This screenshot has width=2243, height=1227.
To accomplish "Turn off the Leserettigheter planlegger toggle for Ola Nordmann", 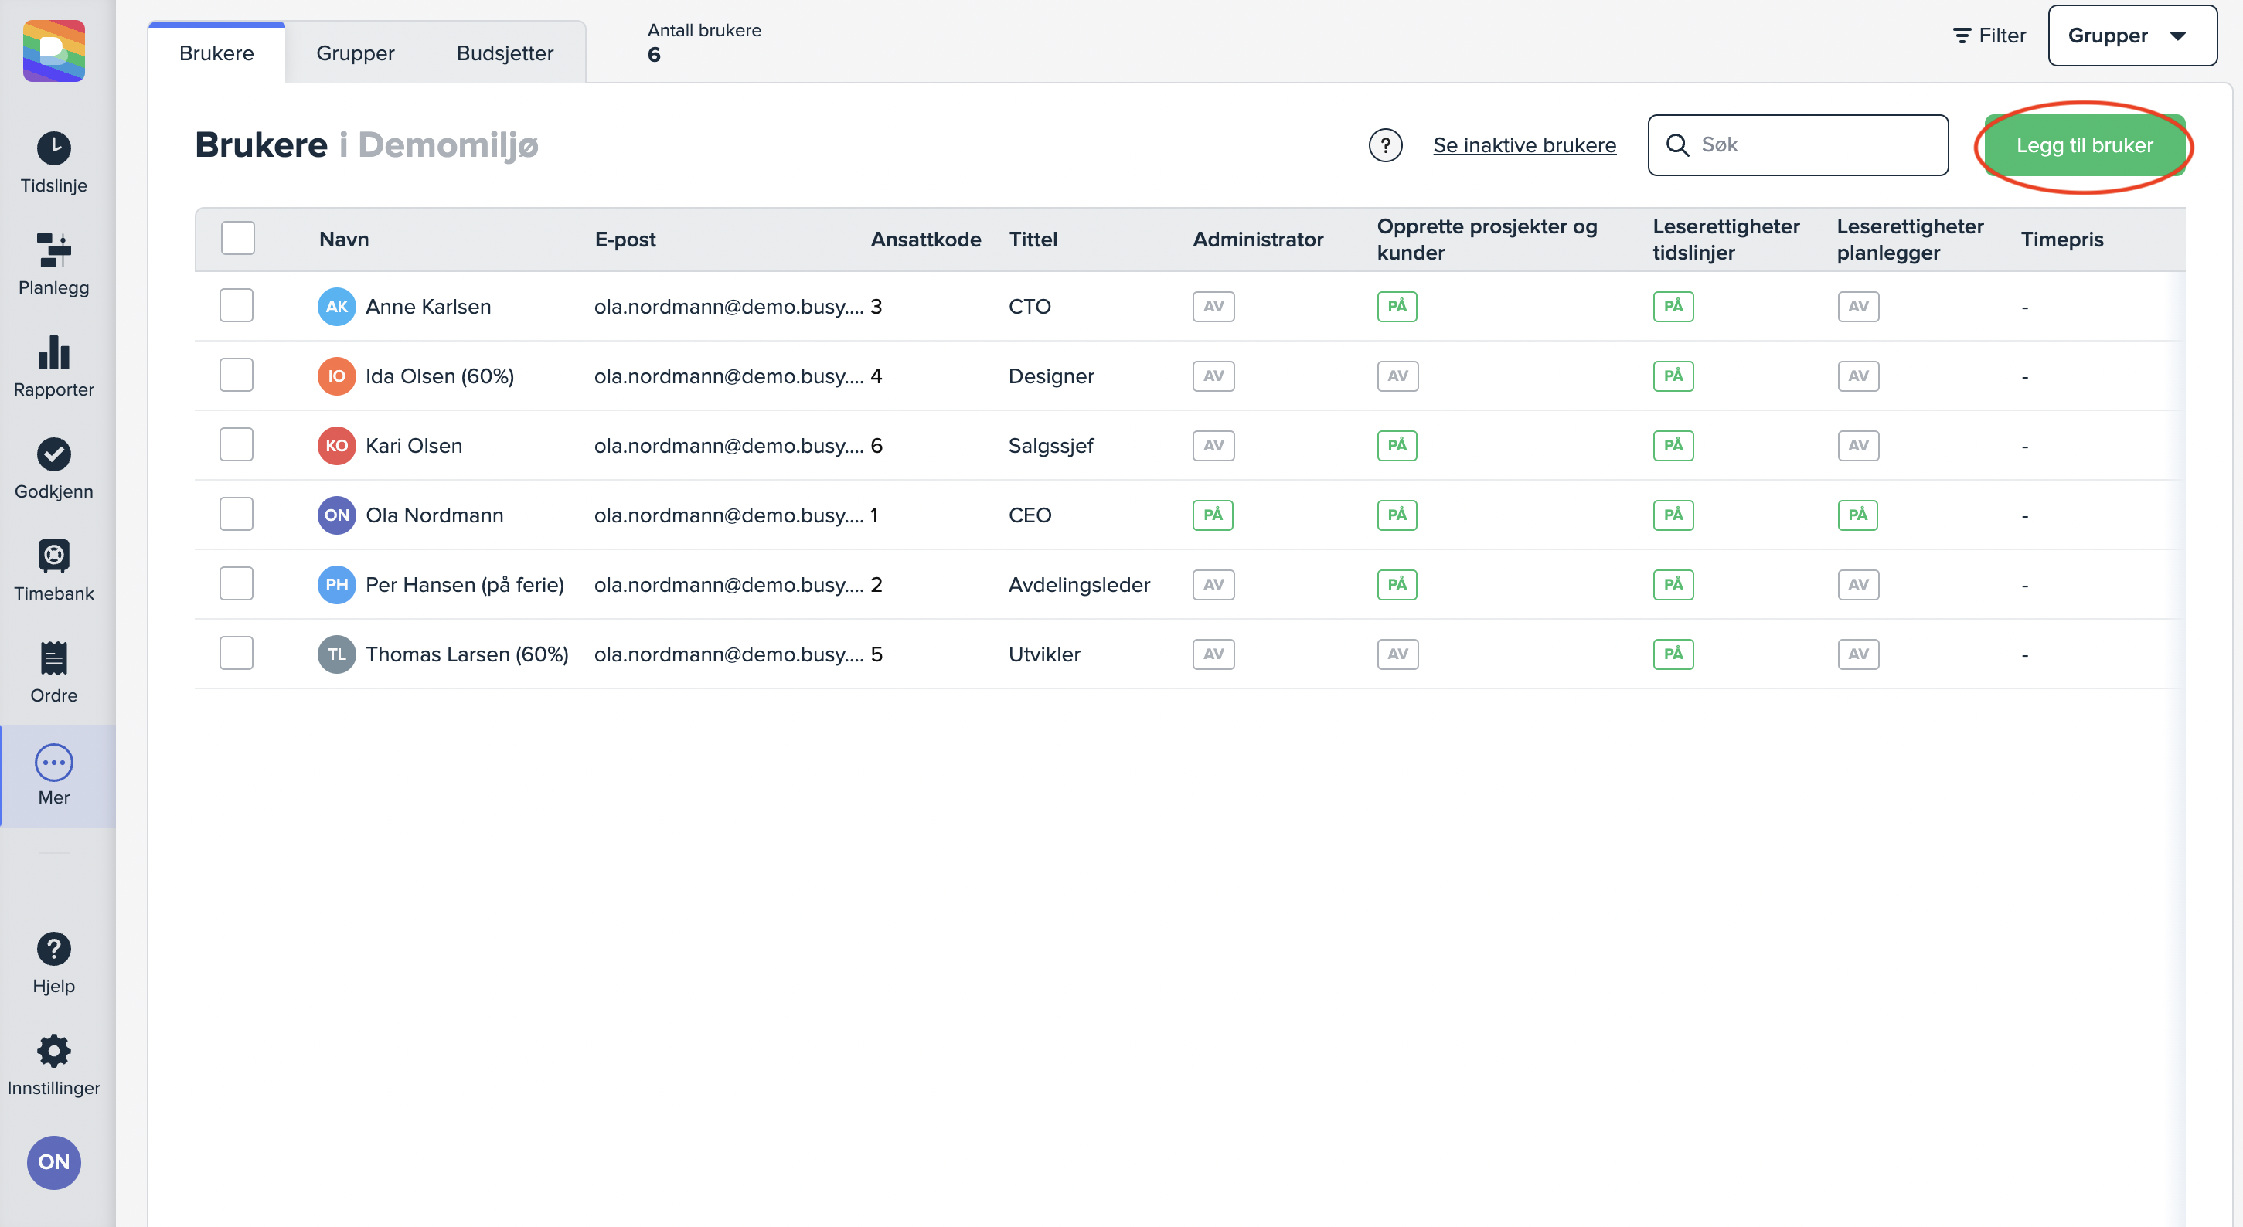I will click(x=1857, y=515).
